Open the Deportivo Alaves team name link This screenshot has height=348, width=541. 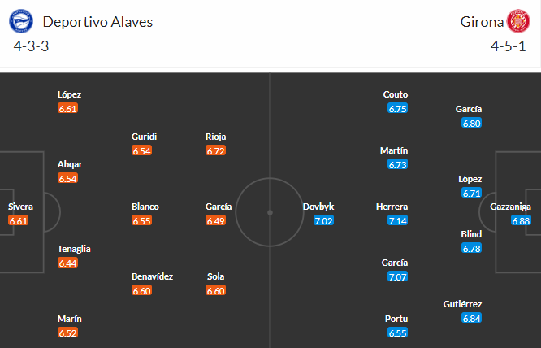[97, 21]
